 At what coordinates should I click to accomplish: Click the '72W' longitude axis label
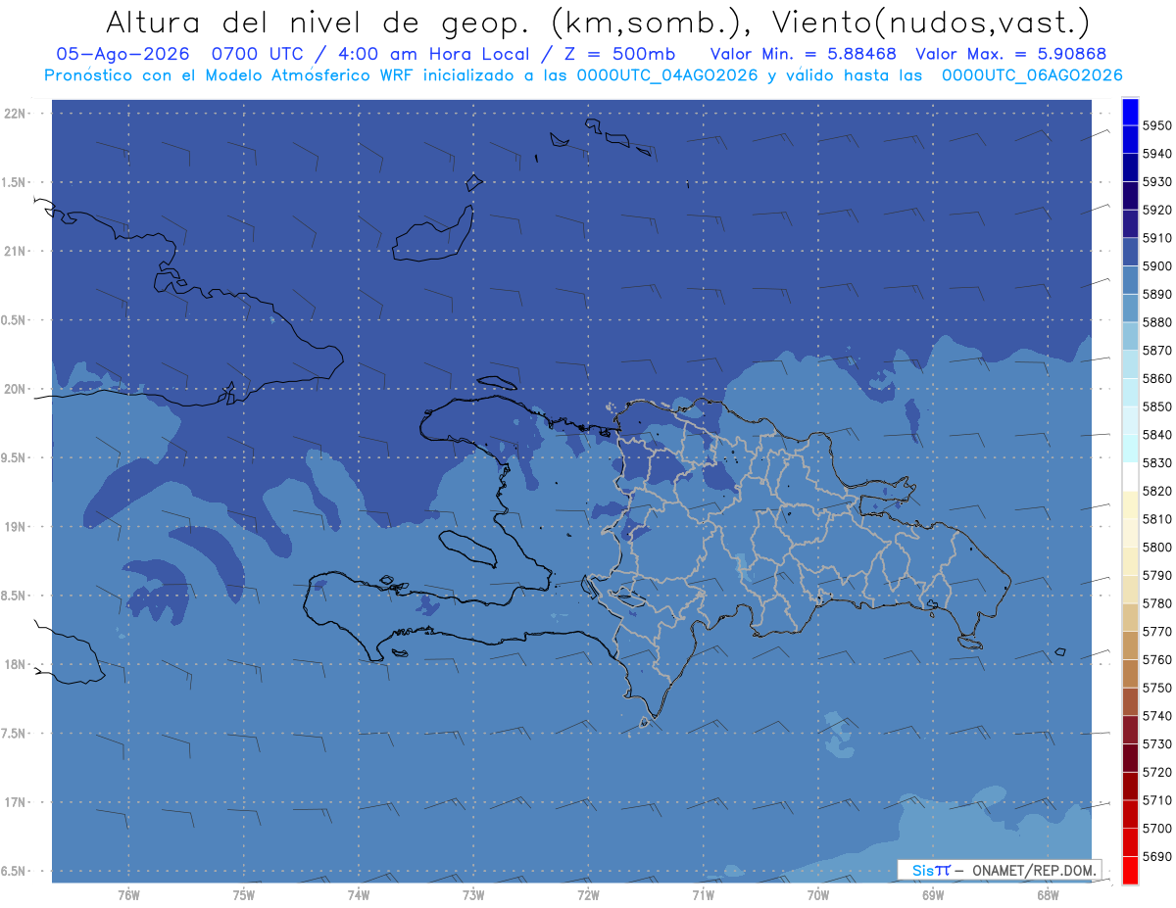[588, 894]
